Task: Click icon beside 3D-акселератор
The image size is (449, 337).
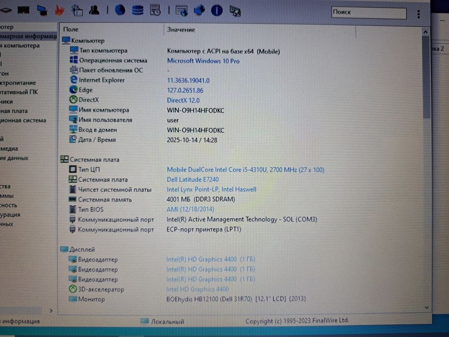Action: pos(73,289)
